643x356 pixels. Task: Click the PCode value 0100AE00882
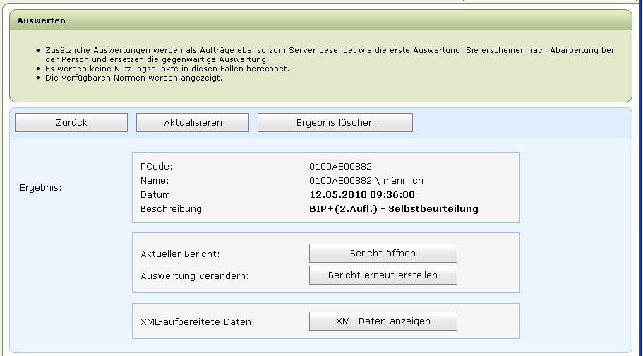(x=340, y=166)
